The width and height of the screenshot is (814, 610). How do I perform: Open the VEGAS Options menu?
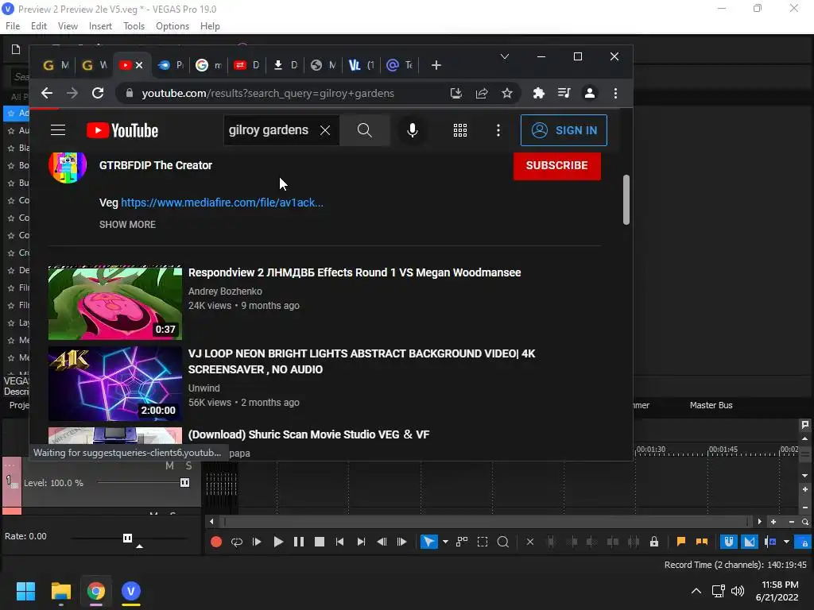pos(172,26)
